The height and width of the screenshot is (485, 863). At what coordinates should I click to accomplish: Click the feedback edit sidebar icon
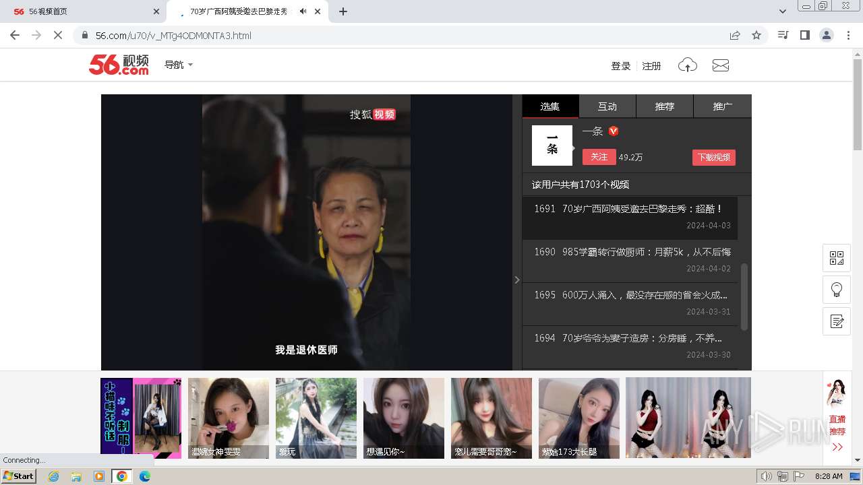[837, 321]
